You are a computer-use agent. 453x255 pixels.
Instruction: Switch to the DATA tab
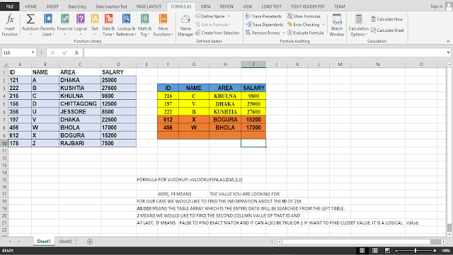pyautogui.click(x=206, y=6)
